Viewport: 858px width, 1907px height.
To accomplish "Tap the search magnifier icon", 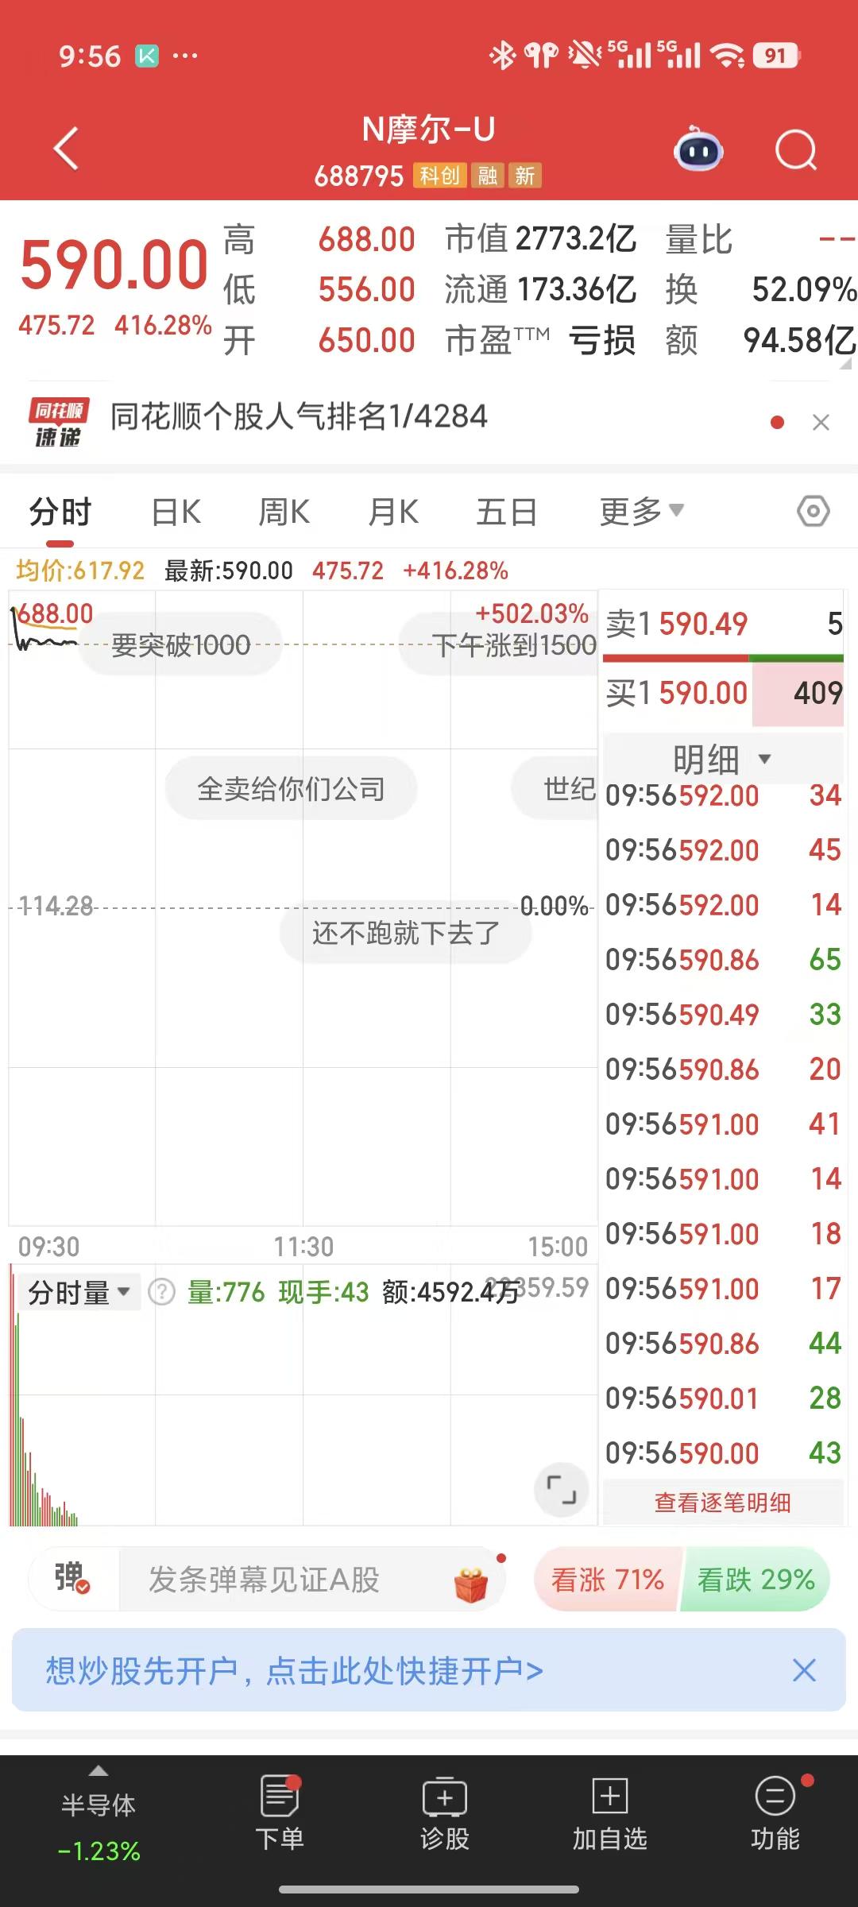I will coord(795,149).
